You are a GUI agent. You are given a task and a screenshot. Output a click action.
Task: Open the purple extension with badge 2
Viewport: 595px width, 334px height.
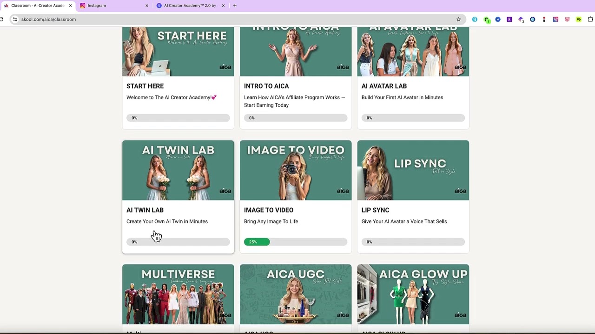pos(521,19)
